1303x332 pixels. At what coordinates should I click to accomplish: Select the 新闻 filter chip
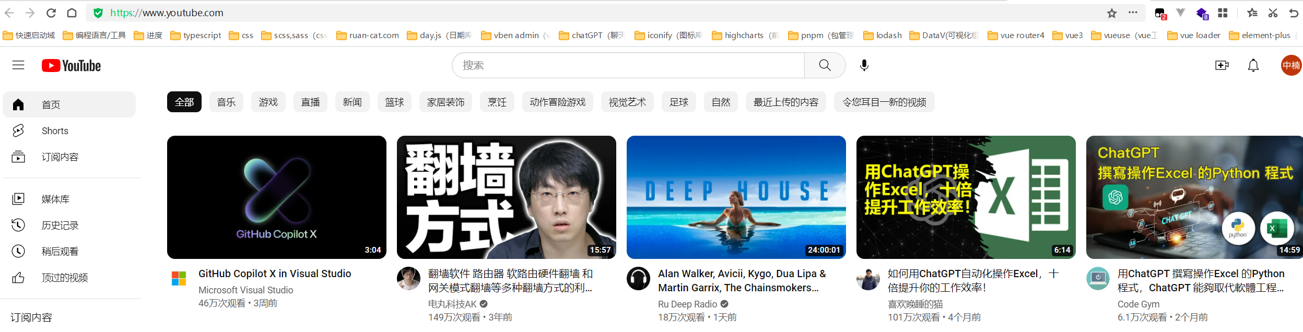pyautogui.click(x=353, y=102)
